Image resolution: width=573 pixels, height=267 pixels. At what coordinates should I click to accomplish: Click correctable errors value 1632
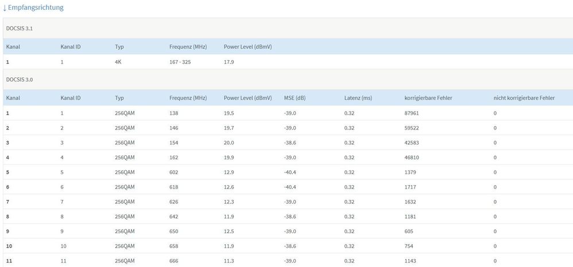[x=411, y=202]
